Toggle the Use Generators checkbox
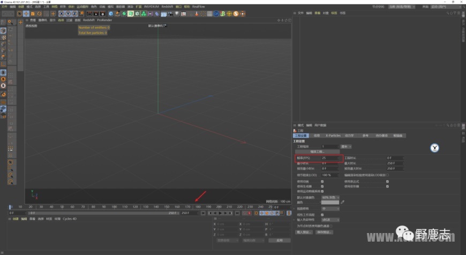The width and height of the screenshot is (466, 255). click(322, 186)
